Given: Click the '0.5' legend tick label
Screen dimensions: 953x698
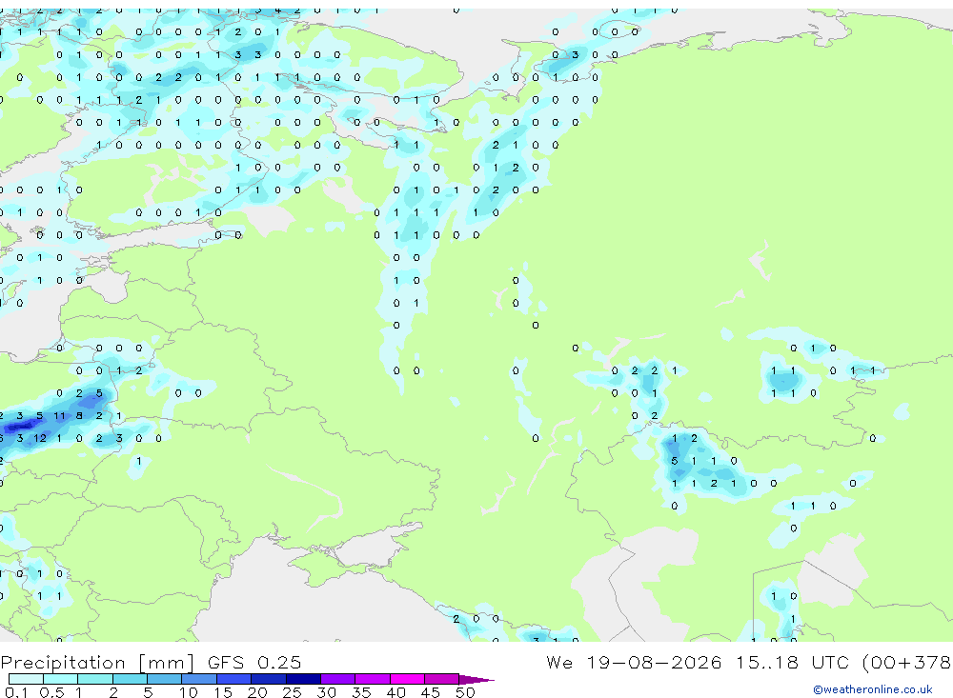Looking at the screenshot, I should [51, 692].
